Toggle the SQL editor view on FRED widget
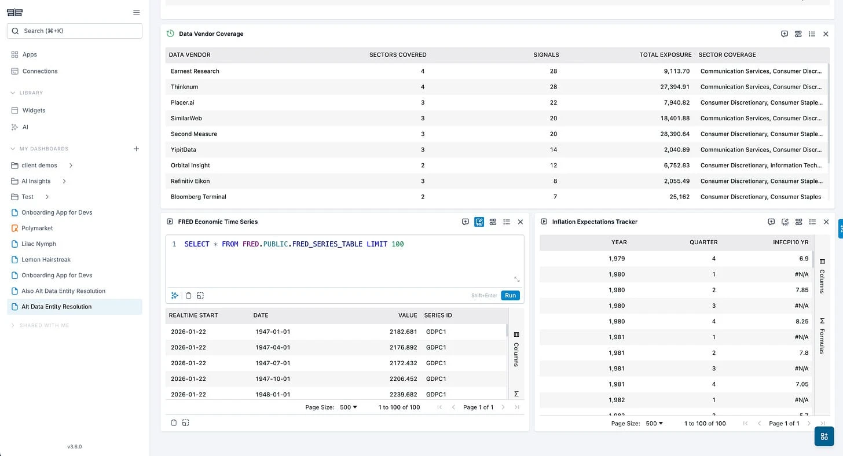This screenshot has height=456, width=843. coord(479,222)
